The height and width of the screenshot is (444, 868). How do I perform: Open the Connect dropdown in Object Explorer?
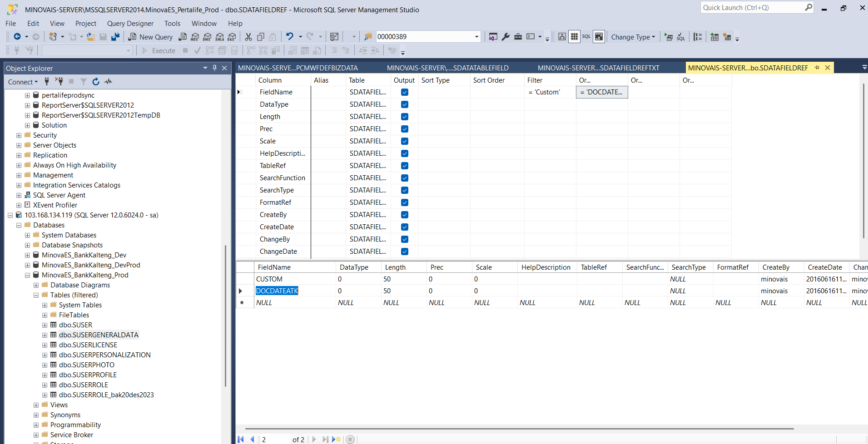click(x=23, y=82)
